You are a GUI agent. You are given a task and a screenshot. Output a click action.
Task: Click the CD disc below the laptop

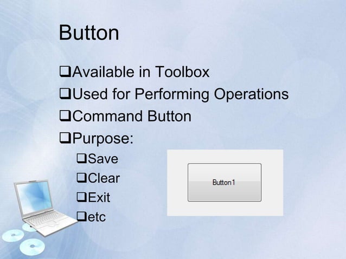pyautogui.click(x=32, y=246)
